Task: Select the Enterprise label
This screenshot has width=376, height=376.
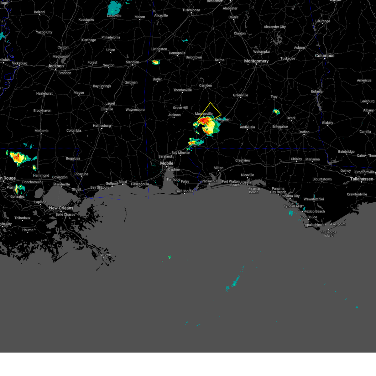Action: click(x=280, y=127)
